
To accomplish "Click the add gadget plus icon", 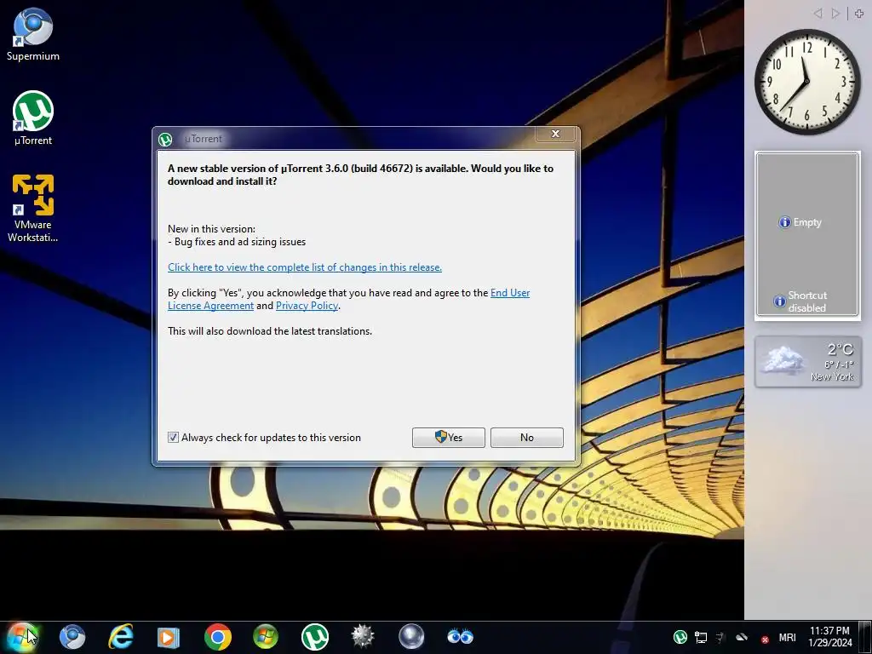I will [x=859, y=14].
